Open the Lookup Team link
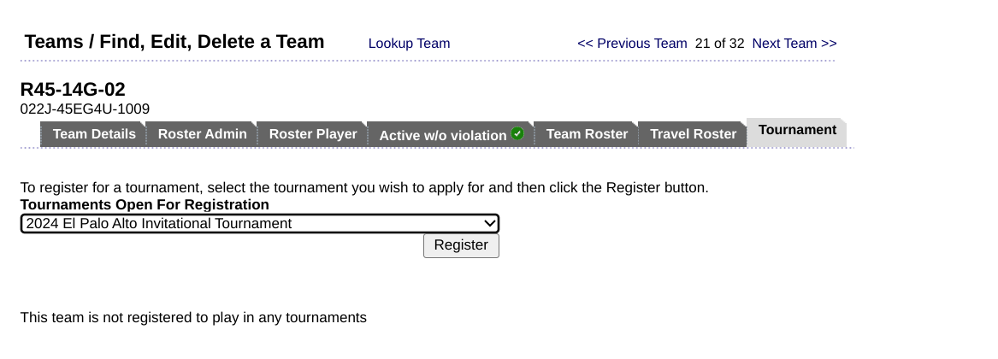Image resolution: width=998 pixels, height=359 pixels. coord(409,44)
